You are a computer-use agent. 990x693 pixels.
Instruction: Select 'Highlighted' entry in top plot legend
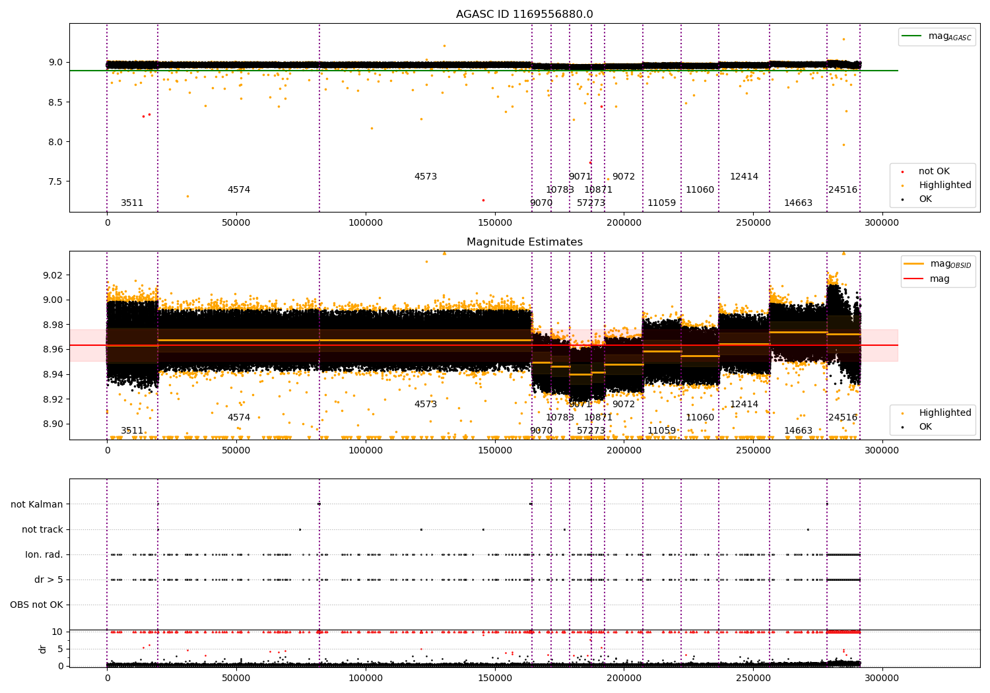point(945,185)
